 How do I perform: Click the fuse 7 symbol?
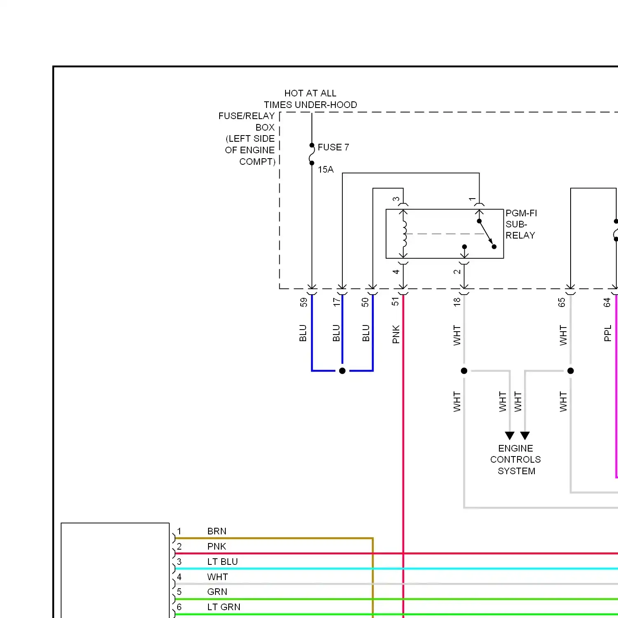312,154
